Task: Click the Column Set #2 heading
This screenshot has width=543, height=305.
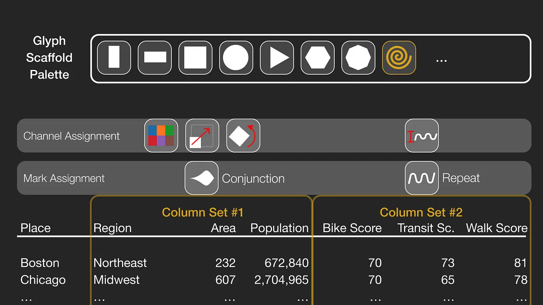Action: 421,212
